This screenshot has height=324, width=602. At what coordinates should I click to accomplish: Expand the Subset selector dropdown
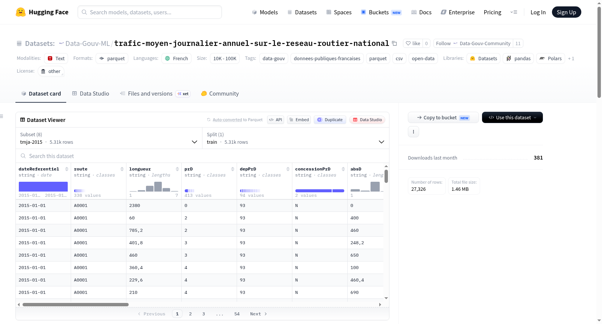coord(109,138)
